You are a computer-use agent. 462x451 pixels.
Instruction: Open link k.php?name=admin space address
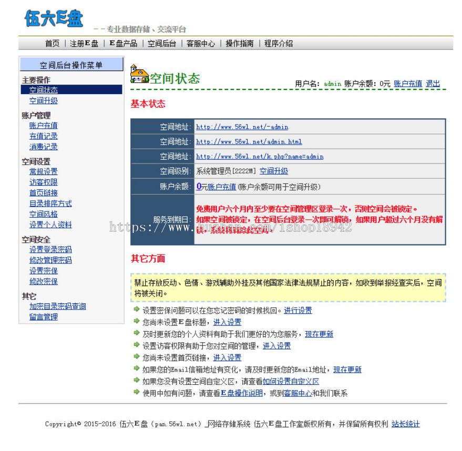point(260,157)
